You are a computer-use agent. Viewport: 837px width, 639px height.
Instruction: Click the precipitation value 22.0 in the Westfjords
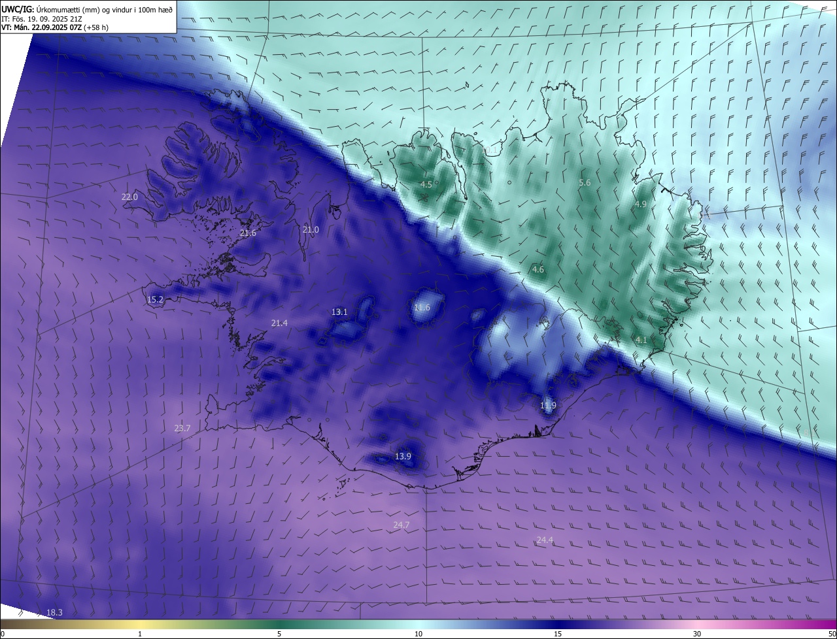(x=129, y=197)
